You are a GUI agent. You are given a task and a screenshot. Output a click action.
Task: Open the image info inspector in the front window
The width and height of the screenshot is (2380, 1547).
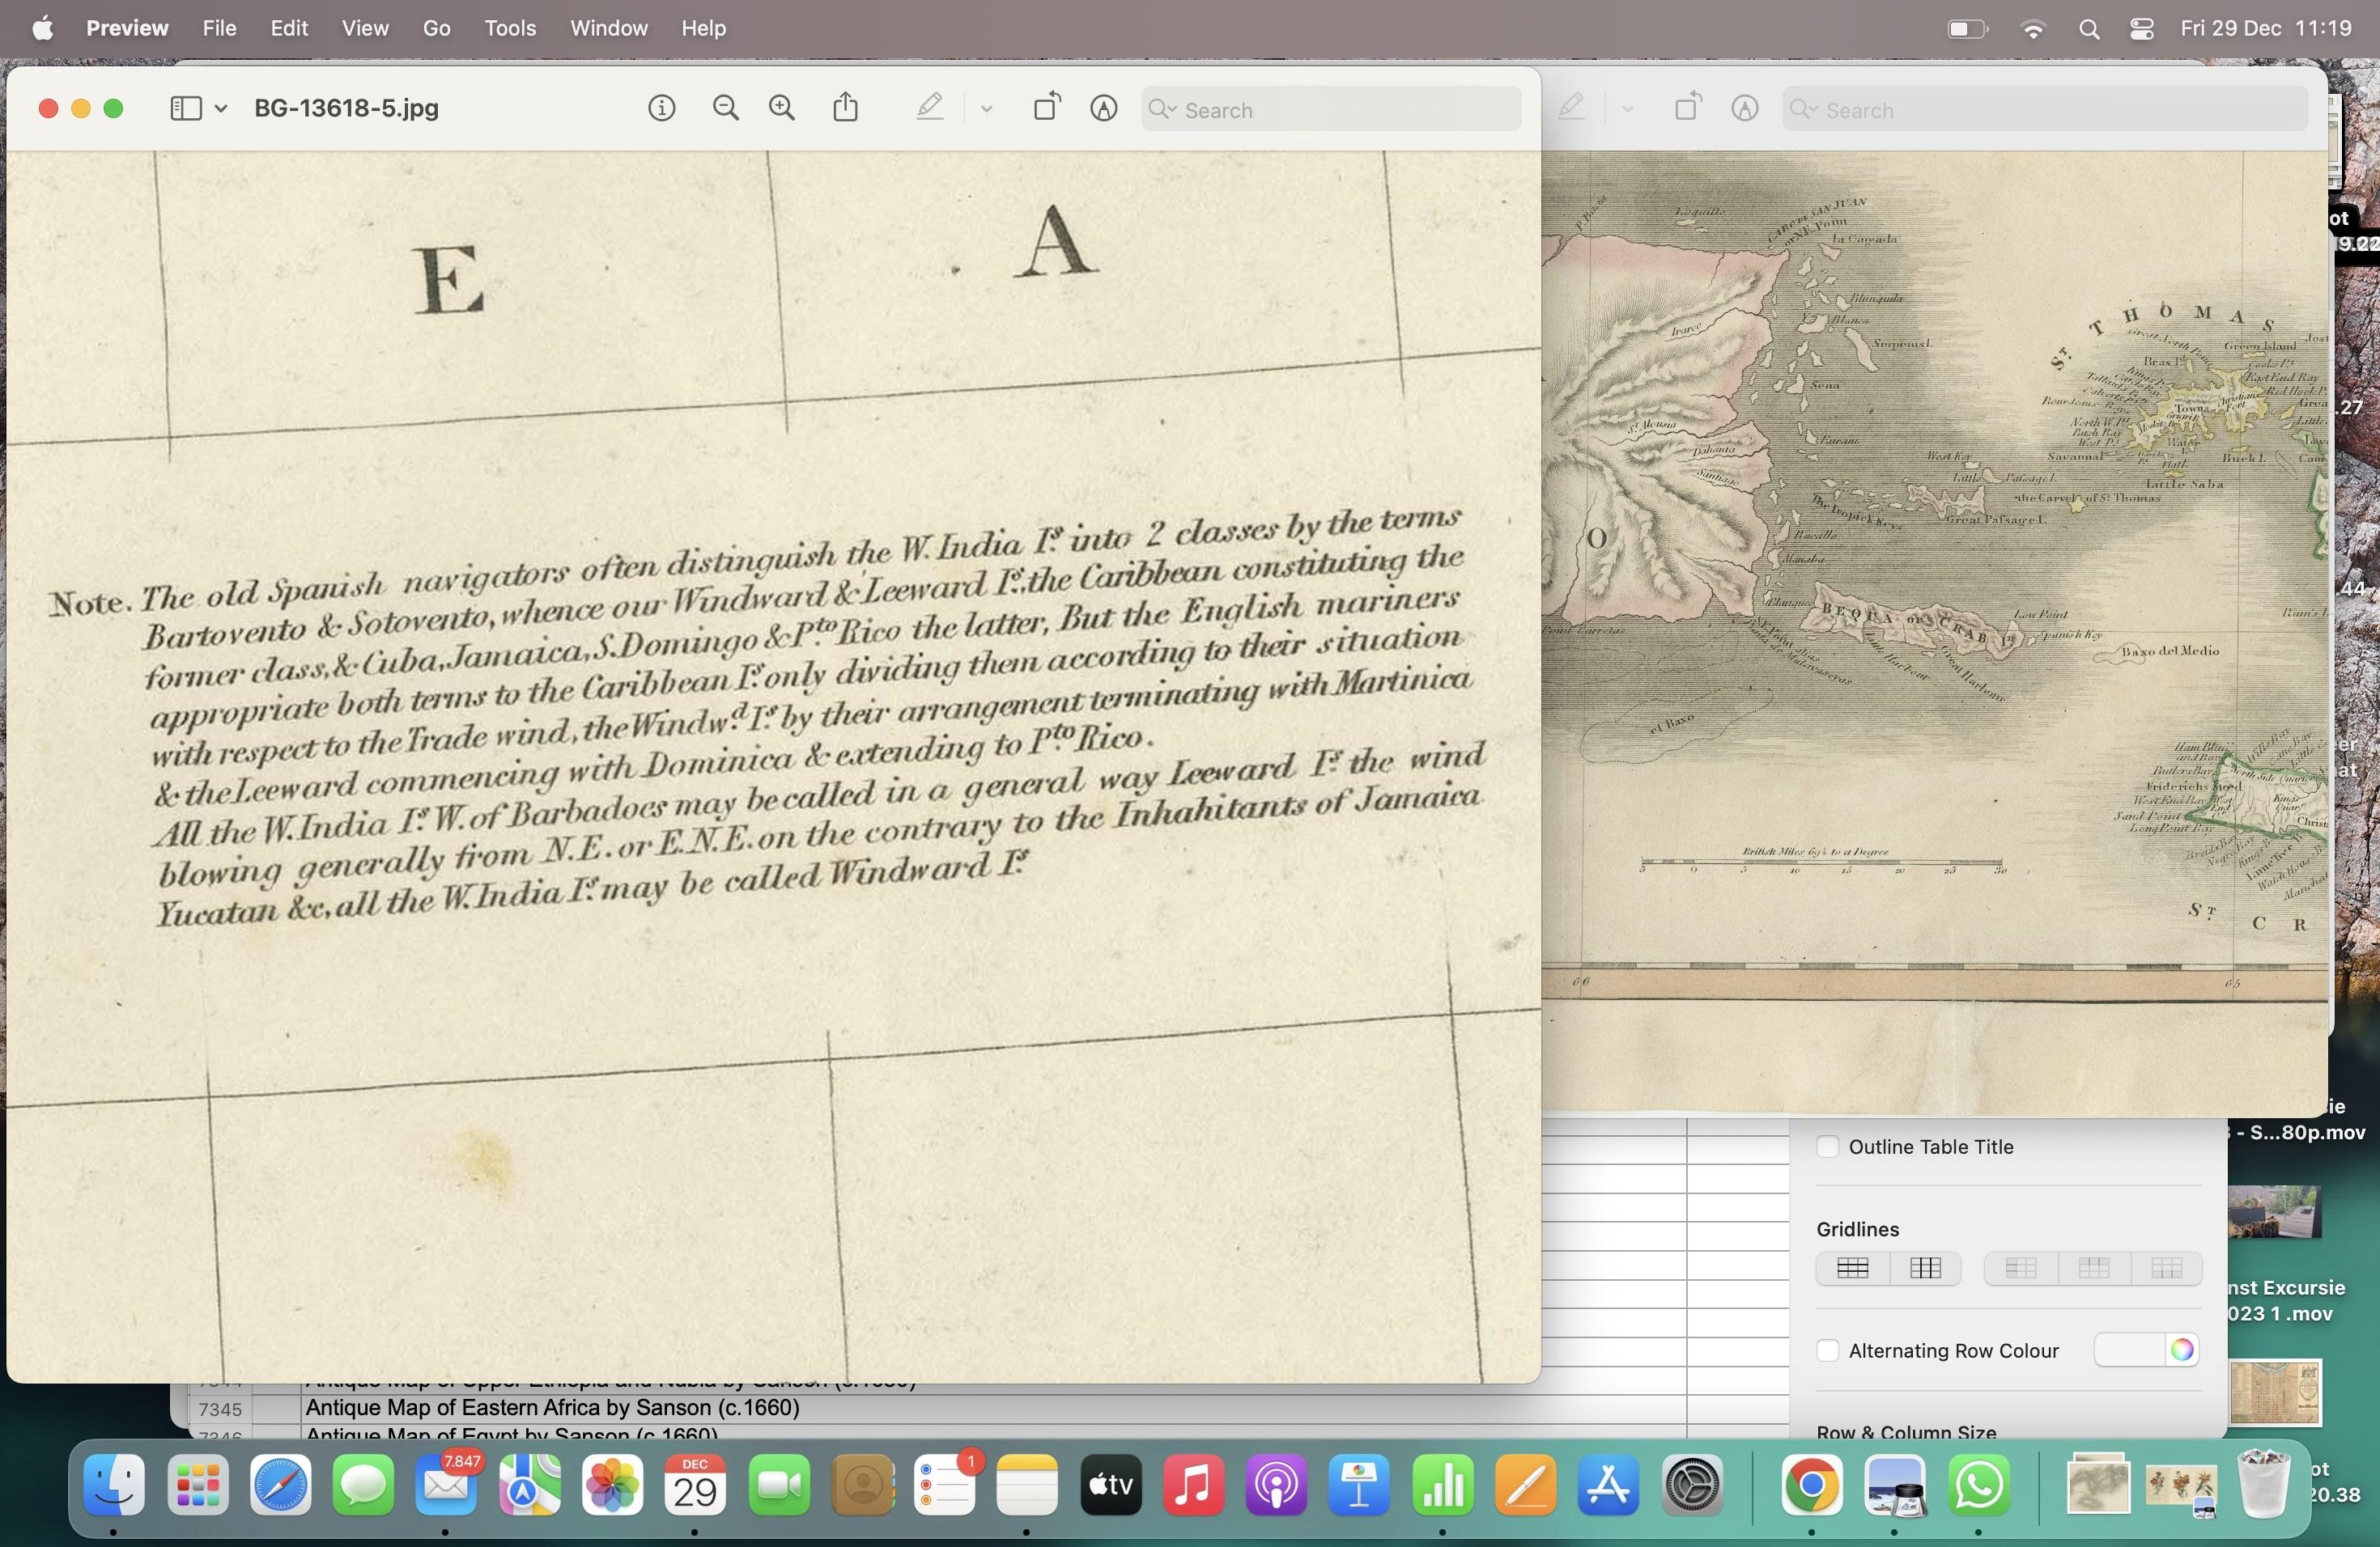coord(661,108)
